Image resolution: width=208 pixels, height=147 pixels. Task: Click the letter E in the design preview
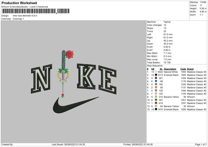click(107, 80)
